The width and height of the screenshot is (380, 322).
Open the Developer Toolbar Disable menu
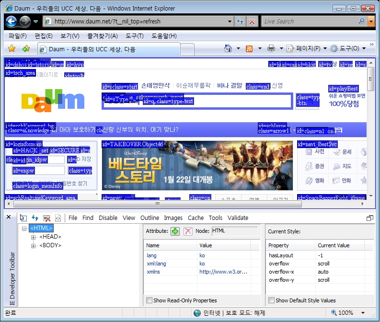[x=108, y=218]
